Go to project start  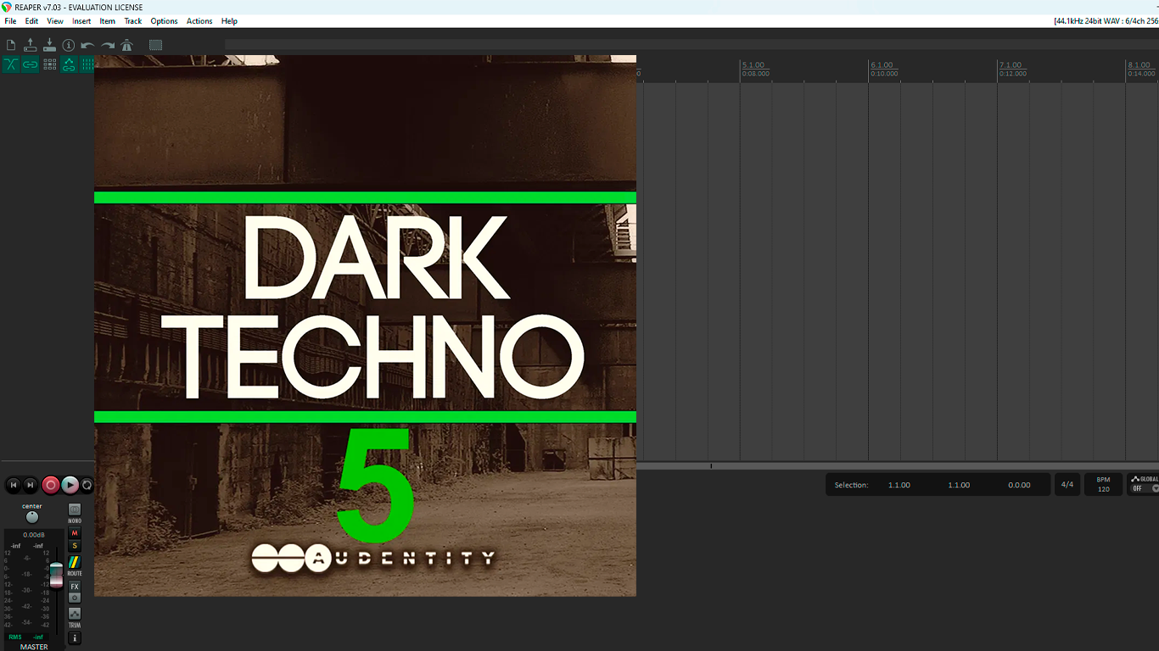pyautogui.click(x=14, y=485)
